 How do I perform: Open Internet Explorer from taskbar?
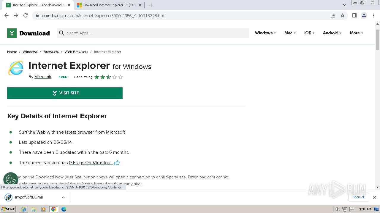click(23, 209)
